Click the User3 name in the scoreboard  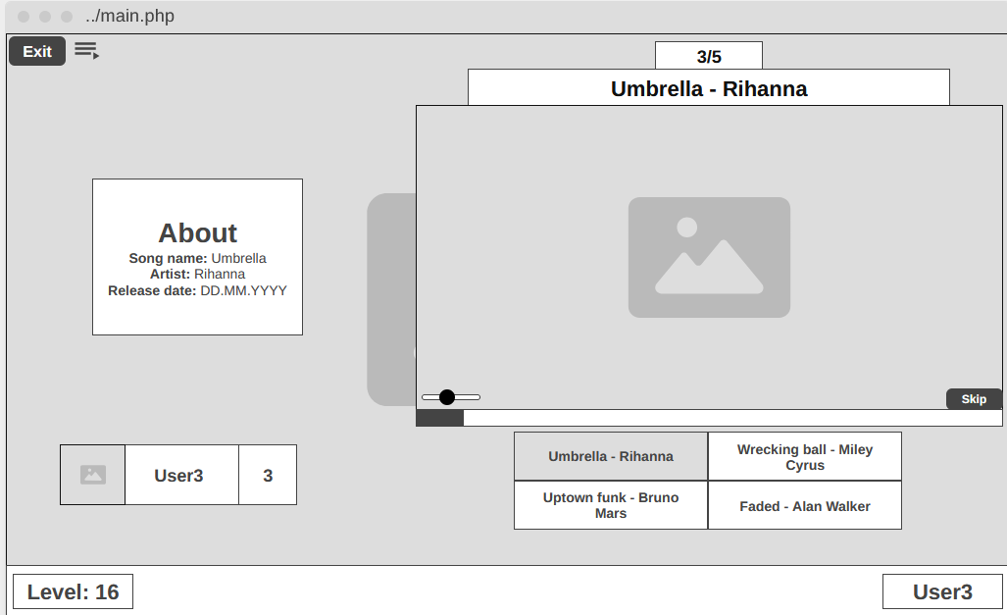181,475
